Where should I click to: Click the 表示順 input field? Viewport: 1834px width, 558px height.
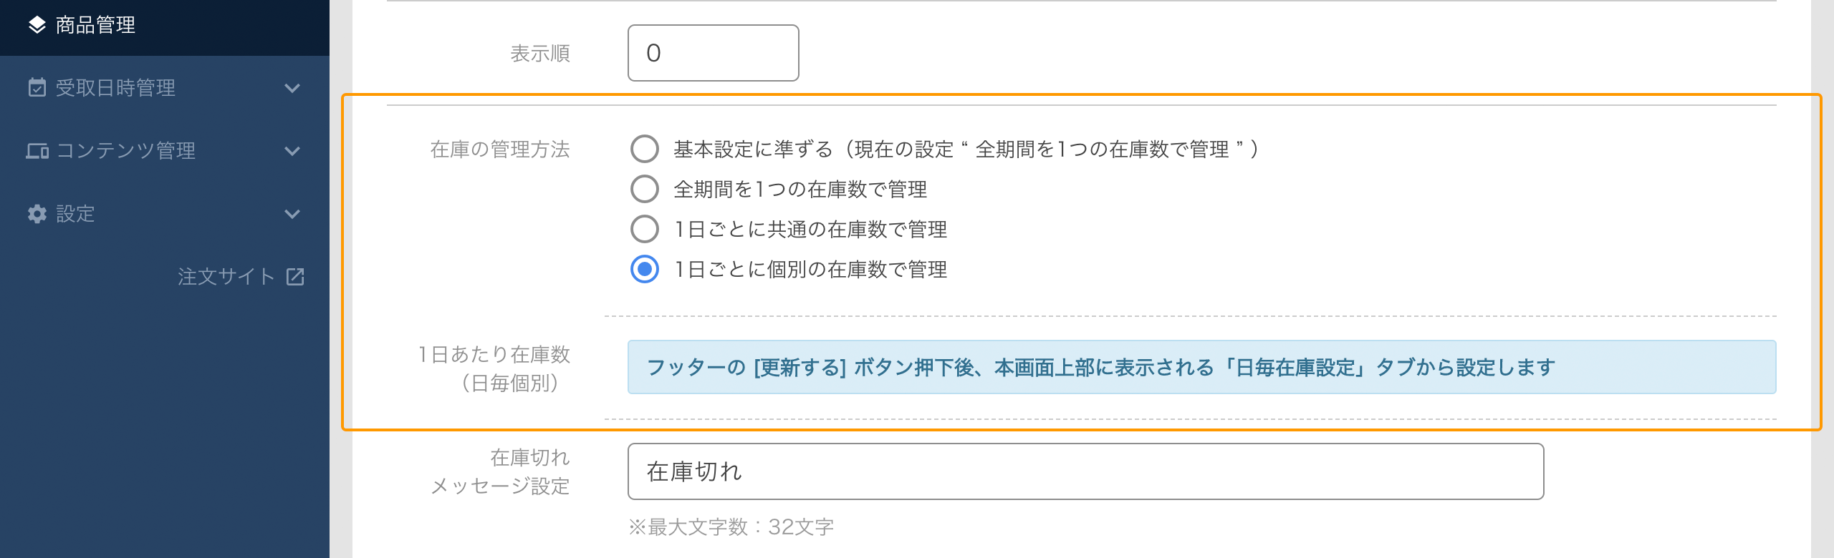tap(711, 53)
